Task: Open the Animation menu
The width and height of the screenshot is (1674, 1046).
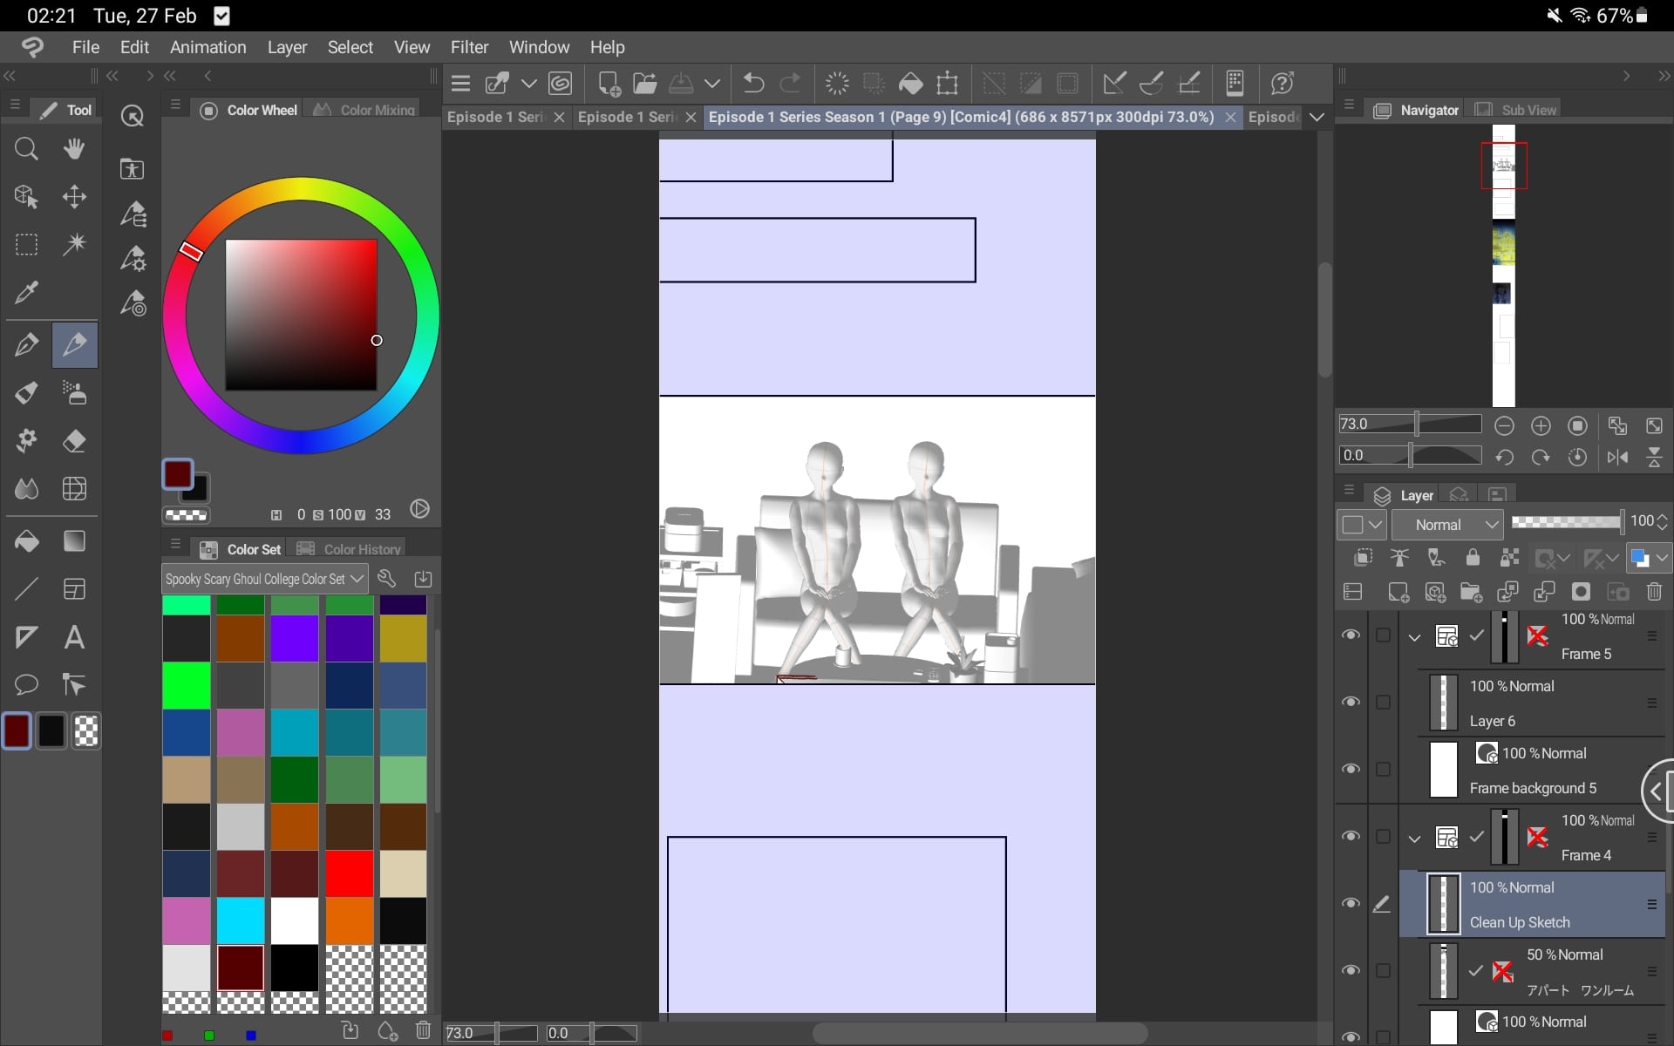Action: [x=208, y=47]
